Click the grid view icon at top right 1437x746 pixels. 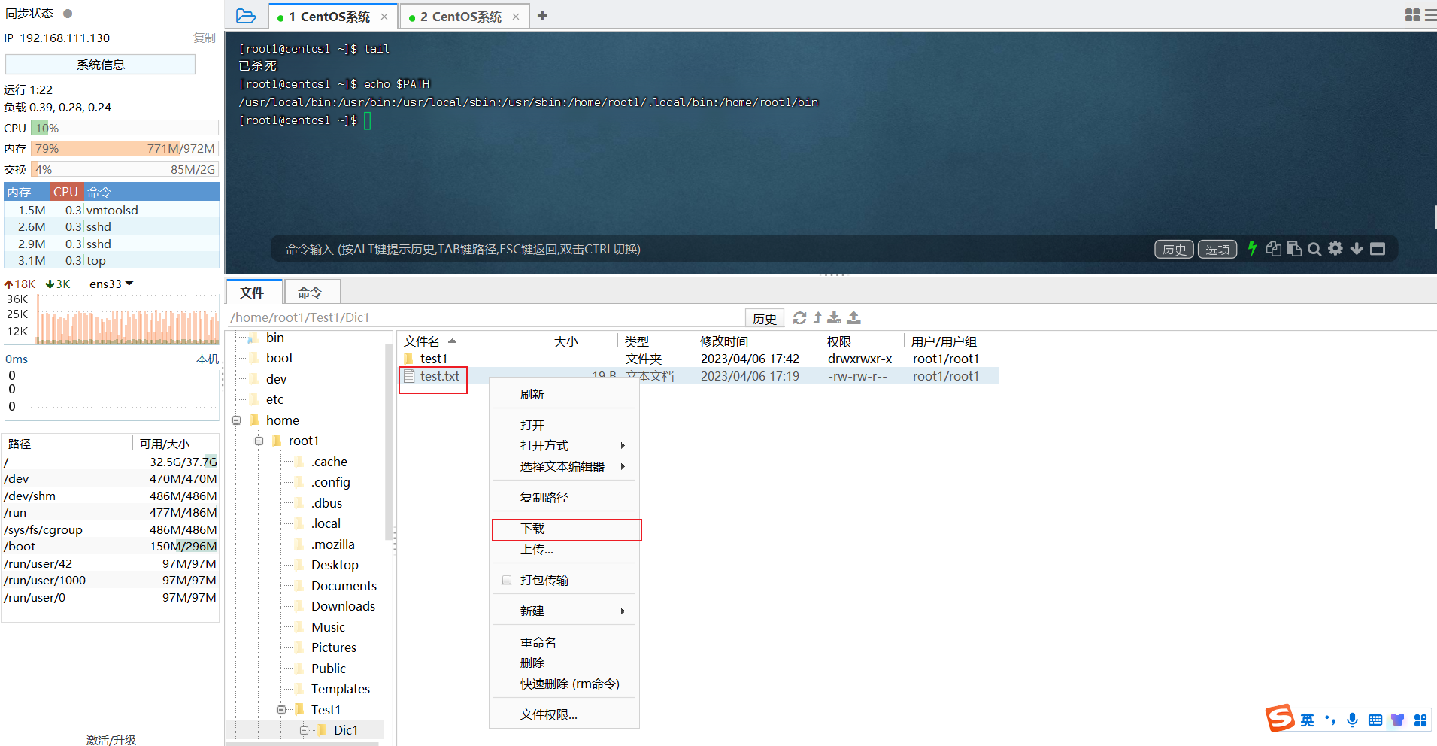coord(1412,15)
